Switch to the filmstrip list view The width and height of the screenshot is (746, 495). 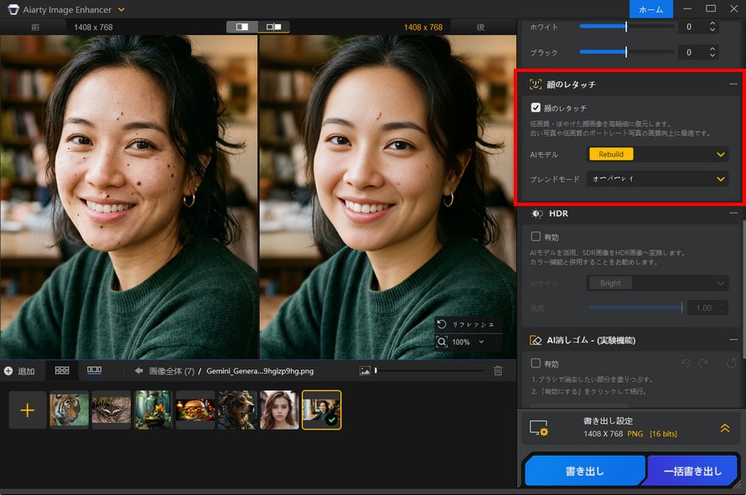[x=92, y=370]
